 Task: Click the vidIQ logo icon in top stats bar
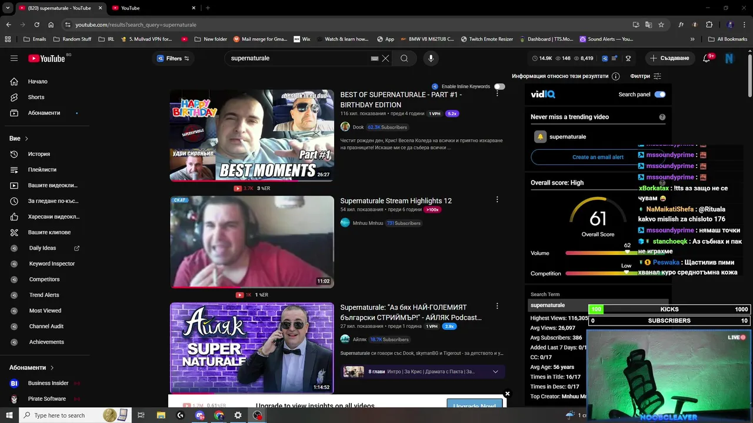pos(605,58)
